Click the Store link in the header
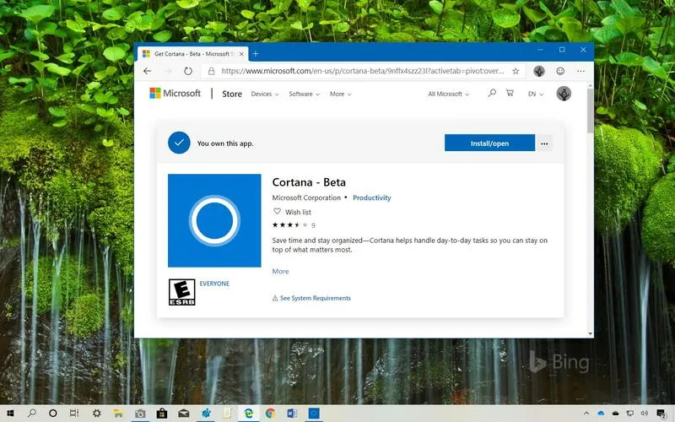 tap(231, 94)
